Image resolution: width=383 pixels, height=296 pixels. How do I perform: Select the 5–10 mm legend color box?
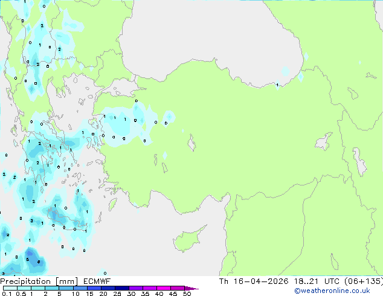click(66, 288)
